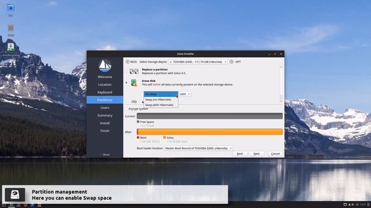Open the Trash desktop icon

tap(10, 28)
